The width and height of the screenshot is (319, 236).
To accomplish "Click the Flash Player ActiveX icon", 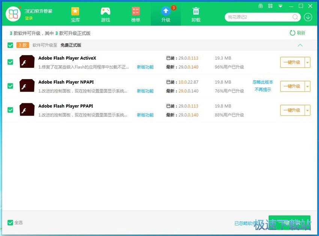I will pos(27,62).
